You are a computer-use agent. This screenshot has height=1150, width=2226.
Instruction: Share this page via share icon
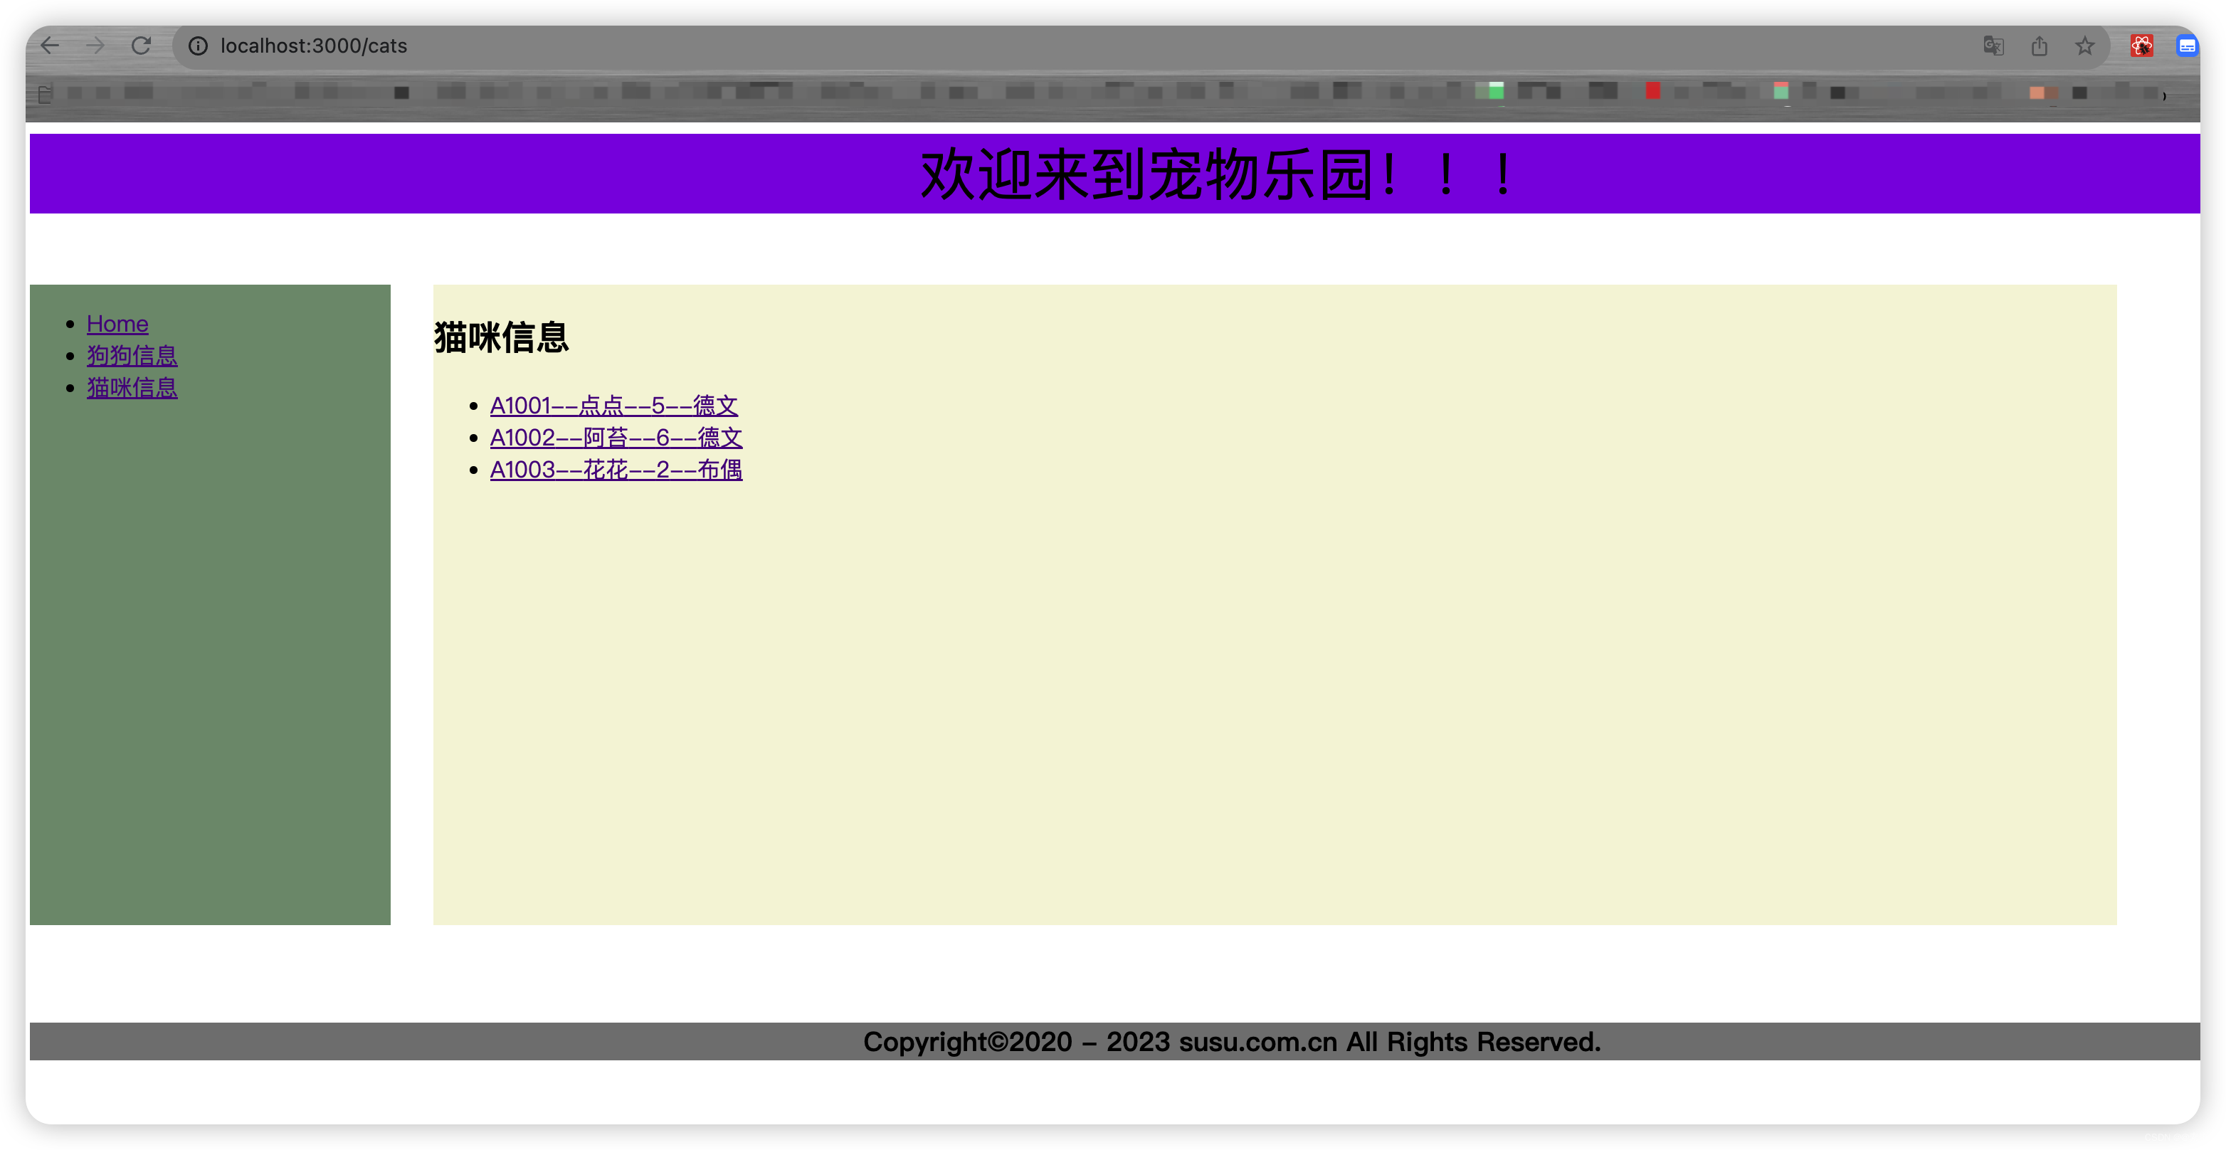click(x=2040, y=46)
